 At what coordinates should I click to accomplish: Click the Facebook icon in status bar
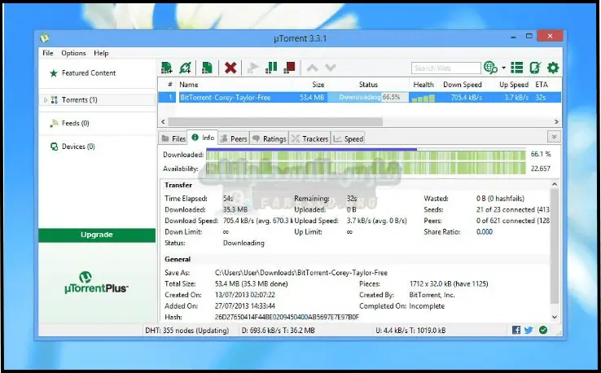[x=516, y=330]
